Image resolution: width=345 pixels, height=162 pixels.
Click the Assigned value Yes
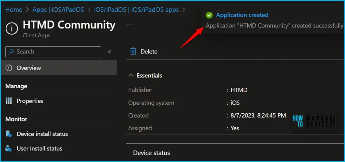click(235, 128)
